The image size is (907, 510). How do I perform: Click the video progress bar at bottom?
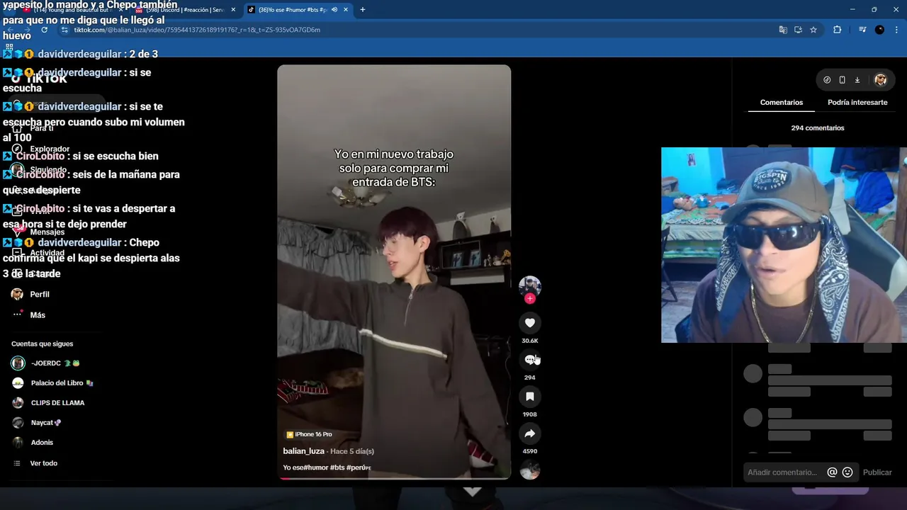394,479
